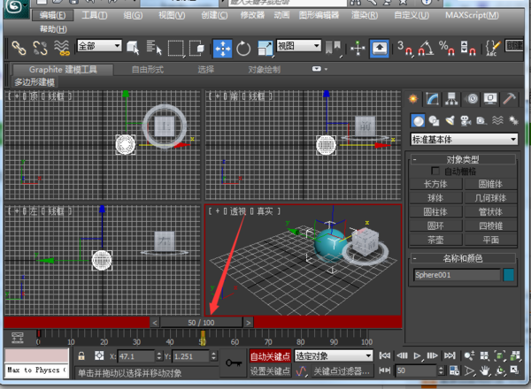Screen dimensions: 531x389
Task: Click the 长方体 box button
Action: (435, 183)
